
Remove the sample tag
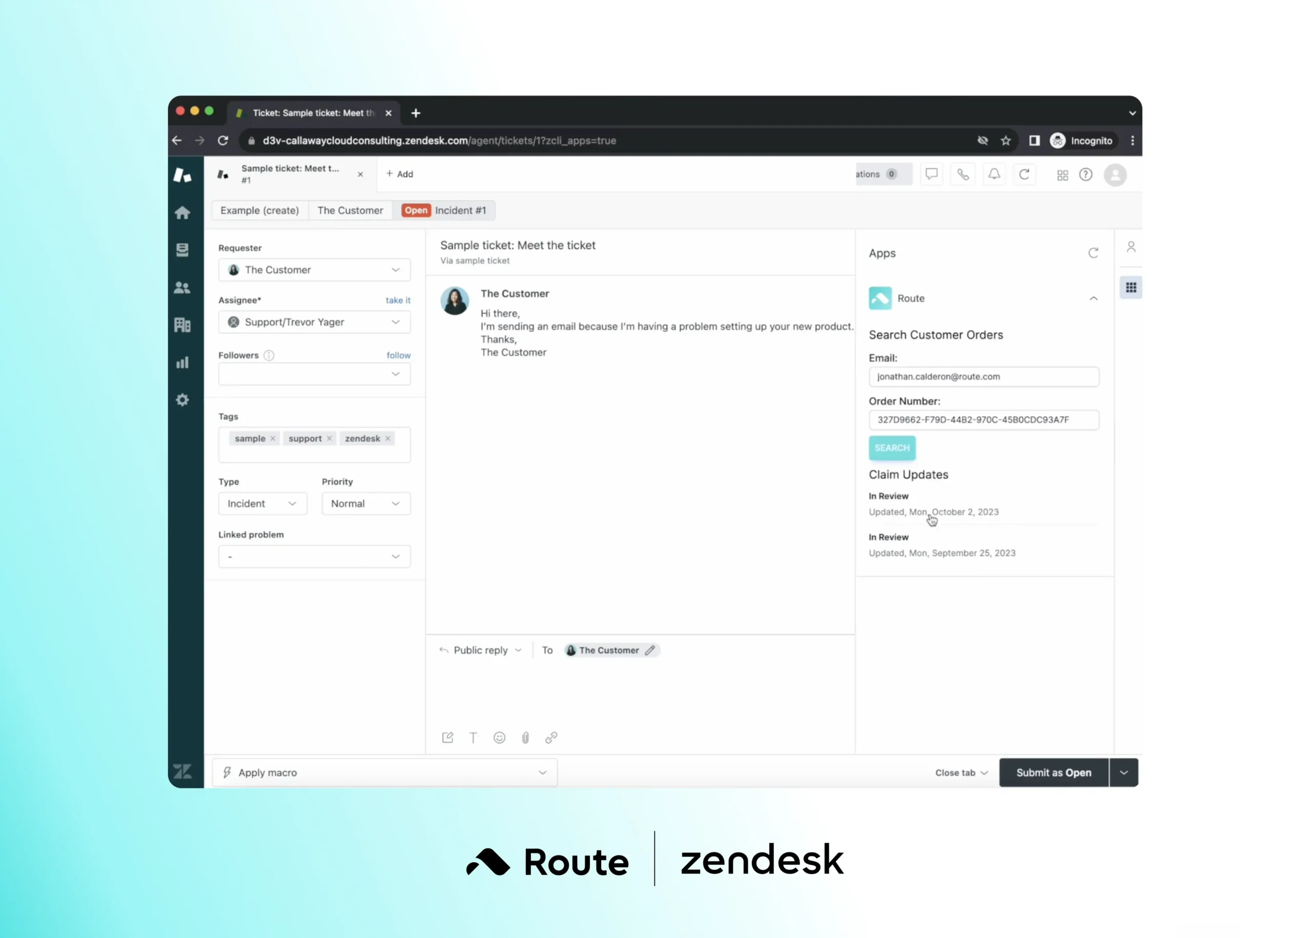[272, 438]
